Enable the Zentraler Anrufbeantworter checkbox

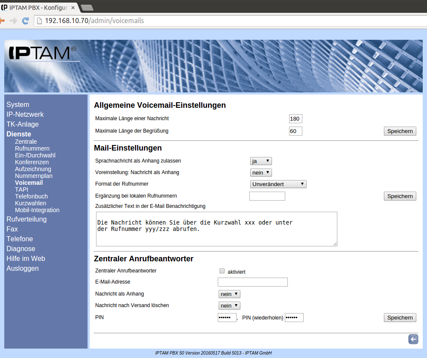coord(222,271)
